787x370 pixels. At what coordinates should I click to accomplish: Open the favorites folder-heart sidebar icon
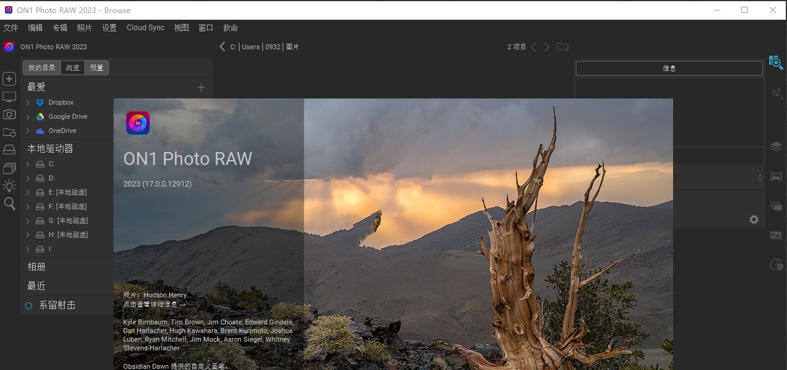pos(9,132)
